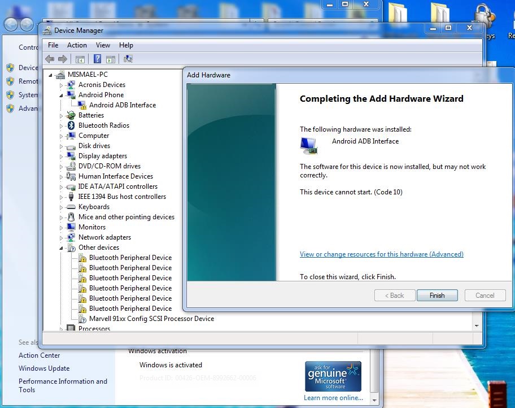Image resolution: width=515 pixels, height=408 pixels.
Task: Collapse the Android Phone node
Action: pyautogui.click(x=61, y=96)
